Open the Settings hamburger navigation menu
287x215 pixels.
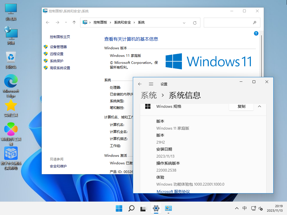151,84
